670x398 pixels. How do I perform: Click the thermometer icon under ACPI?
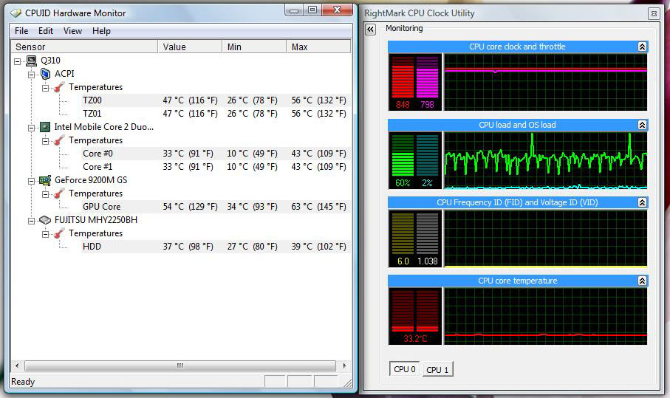click(59, 87)
